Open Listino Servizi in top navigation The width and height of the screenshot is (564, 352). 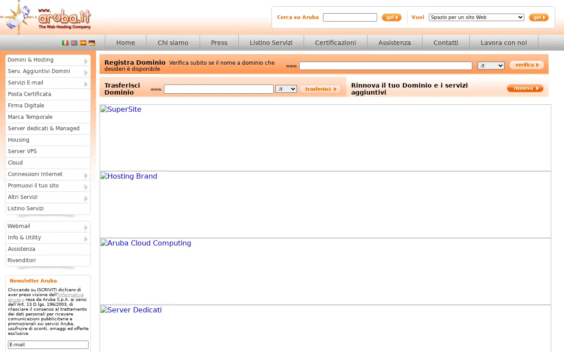pyautogui.click(x=271, y=43)
